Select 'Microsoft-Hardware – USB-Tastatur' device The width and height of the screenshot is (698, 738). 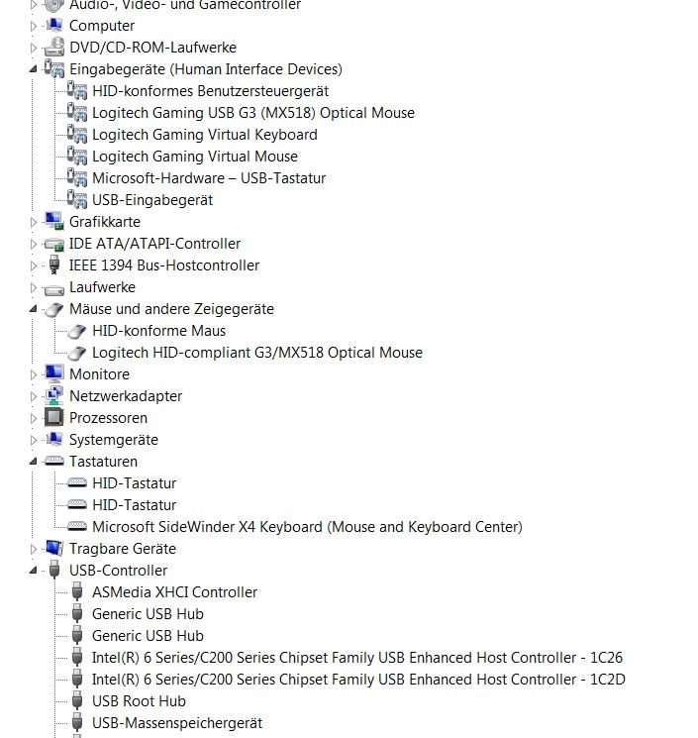click(209, 178)
